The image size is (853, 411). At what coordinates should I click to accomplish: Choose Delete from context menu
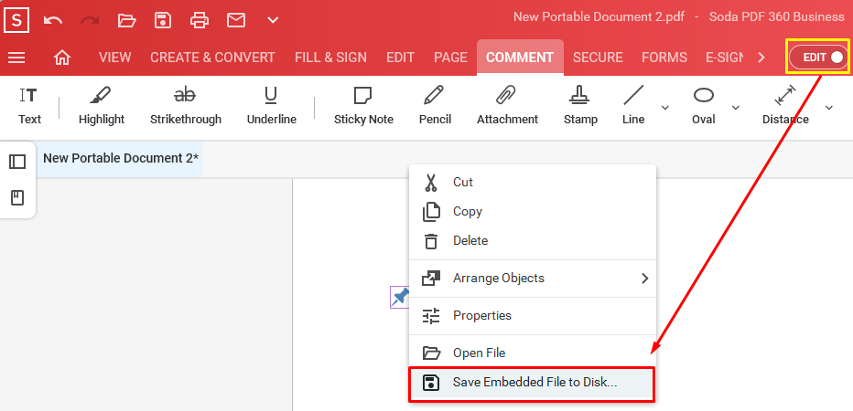pyautogui.click(x=532, y=240)
